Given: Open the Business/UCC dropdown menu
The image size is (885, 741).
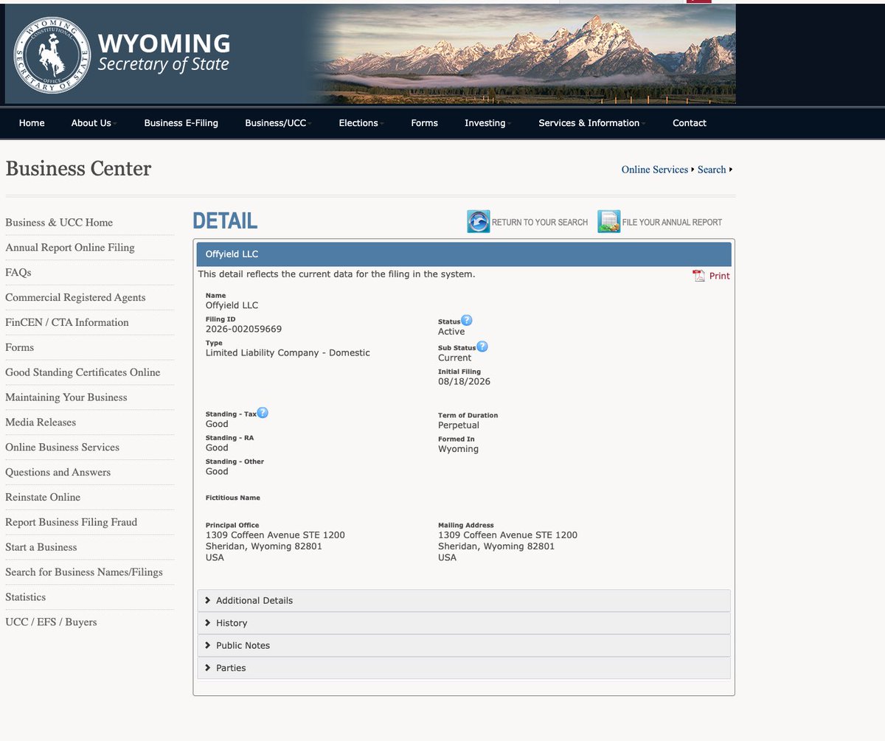Looking at the screenshot, I should coord(278,123).
